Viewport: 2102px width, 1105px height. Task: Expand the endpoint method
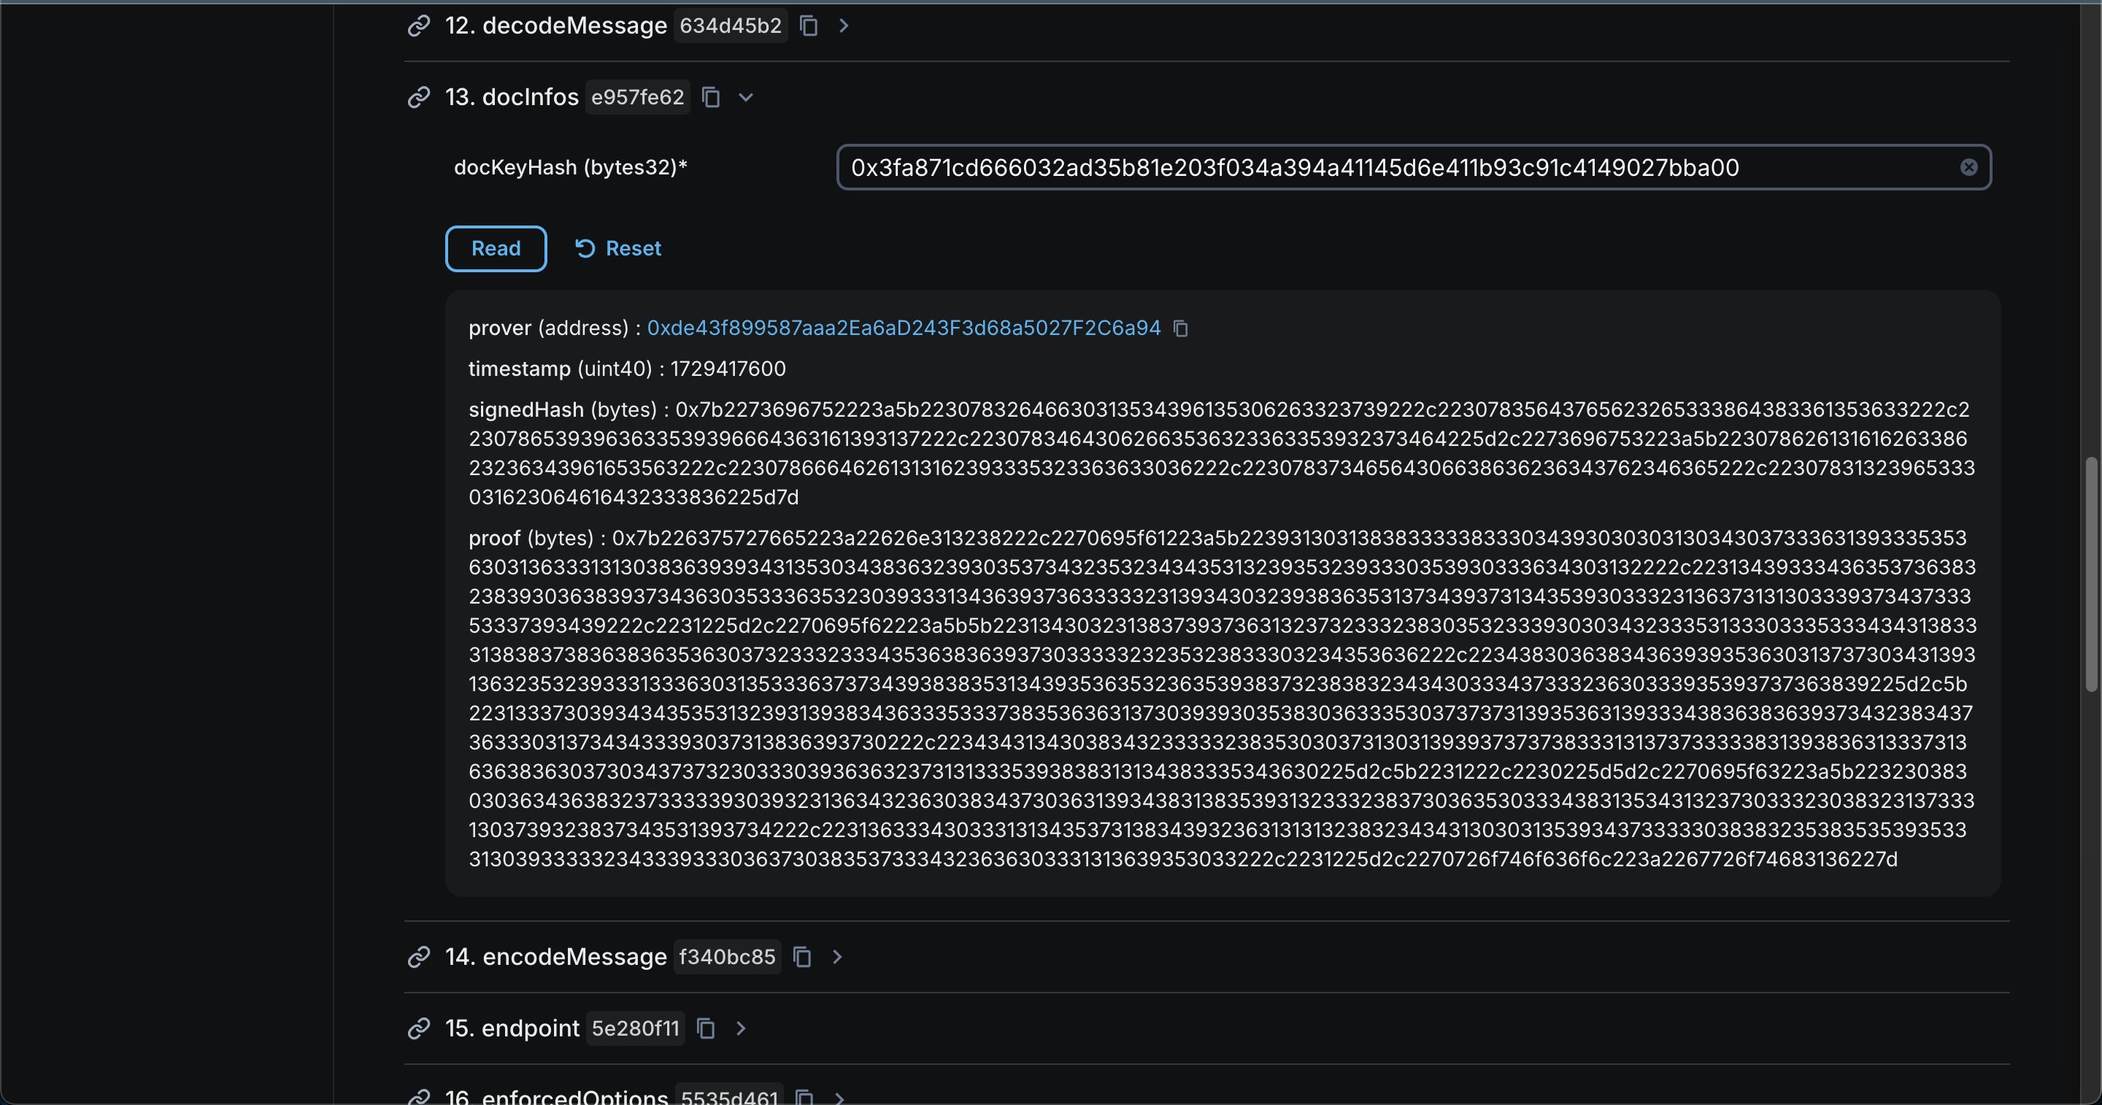point(741,1028)
